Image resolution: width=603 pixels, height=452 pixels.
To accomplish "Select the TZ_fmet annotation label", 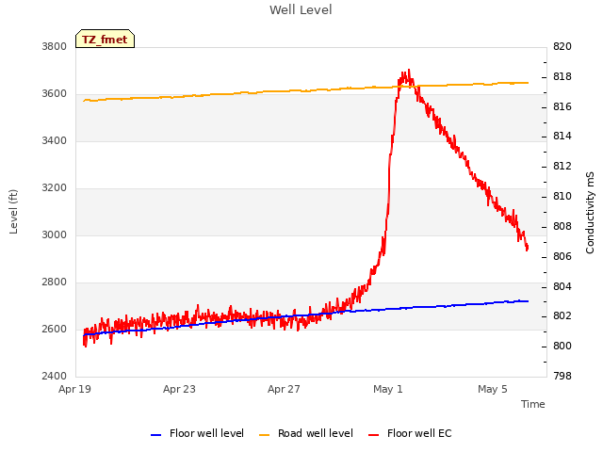I will tap(105, 40).
